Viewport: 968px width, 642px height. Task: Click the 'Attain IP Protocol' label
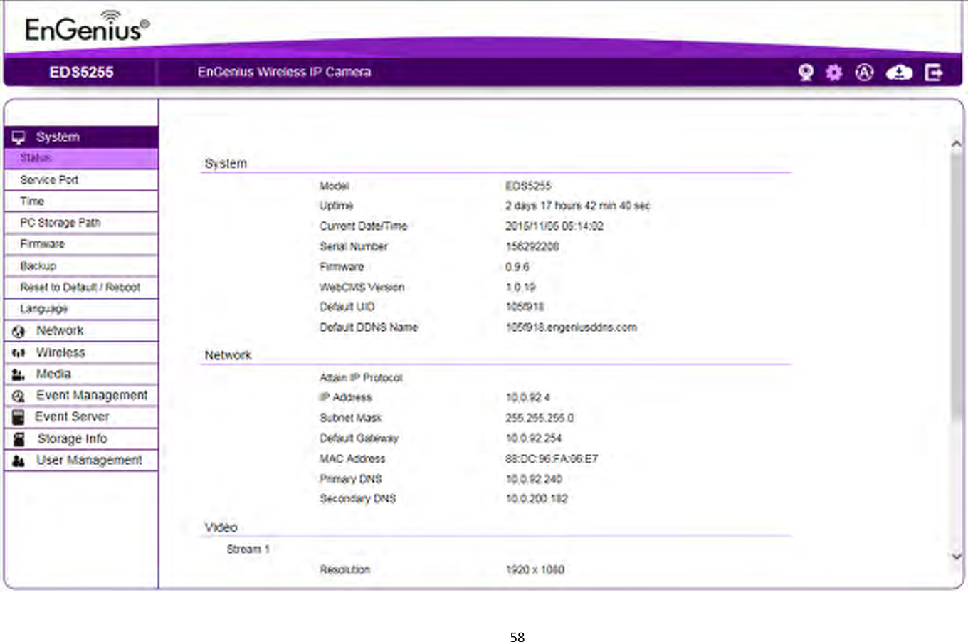361,378
